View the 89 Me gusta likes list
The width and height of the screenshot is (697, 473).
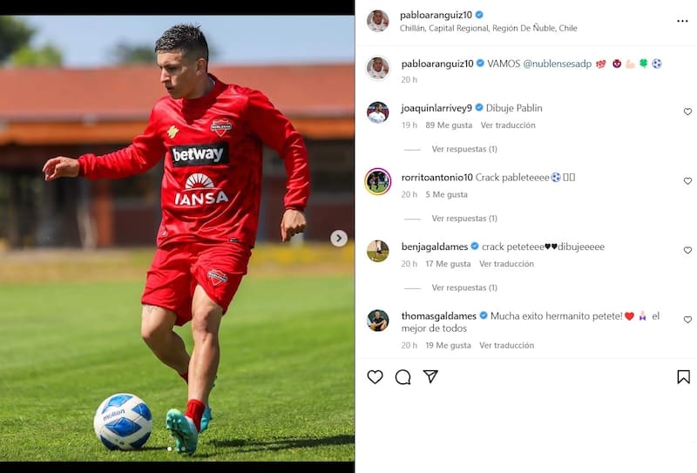[x=449, y=125]
